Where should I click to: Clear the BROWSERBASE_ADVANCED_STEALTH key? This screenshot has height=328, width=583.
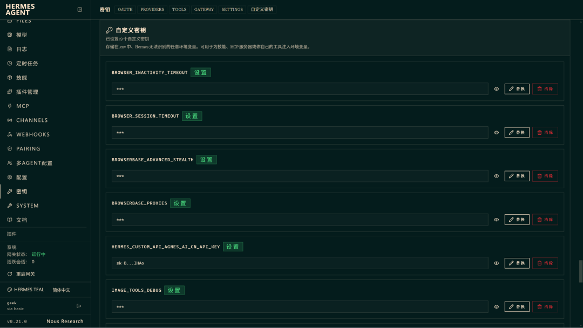(545, 176)
